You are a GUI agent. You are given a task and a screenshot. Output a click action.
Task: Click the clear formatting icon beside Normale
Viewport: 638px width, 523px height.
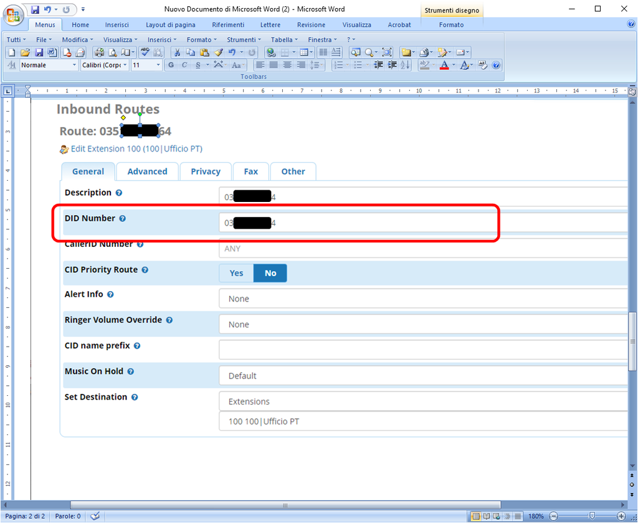pos(12,65)
